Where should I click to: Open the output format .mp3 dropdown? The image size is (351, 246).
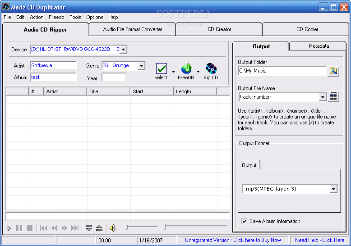(x=333, y=189)
